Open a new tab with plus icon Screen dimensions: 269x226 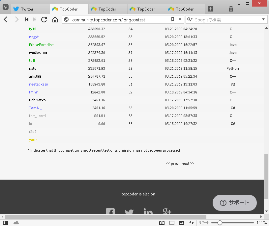(210, 9)
